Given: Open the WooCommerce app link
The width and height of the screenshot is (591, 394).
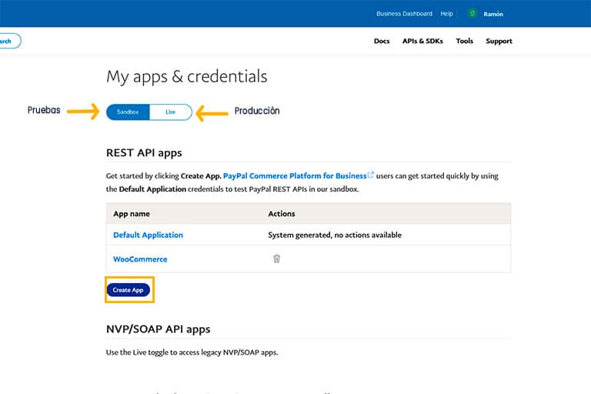Looking at the screenshot, I should (140, 259).
